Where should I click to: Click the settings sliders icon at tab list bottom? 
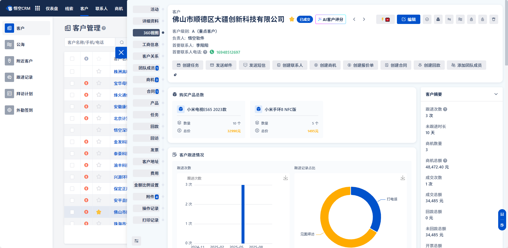tap(136, 241)
